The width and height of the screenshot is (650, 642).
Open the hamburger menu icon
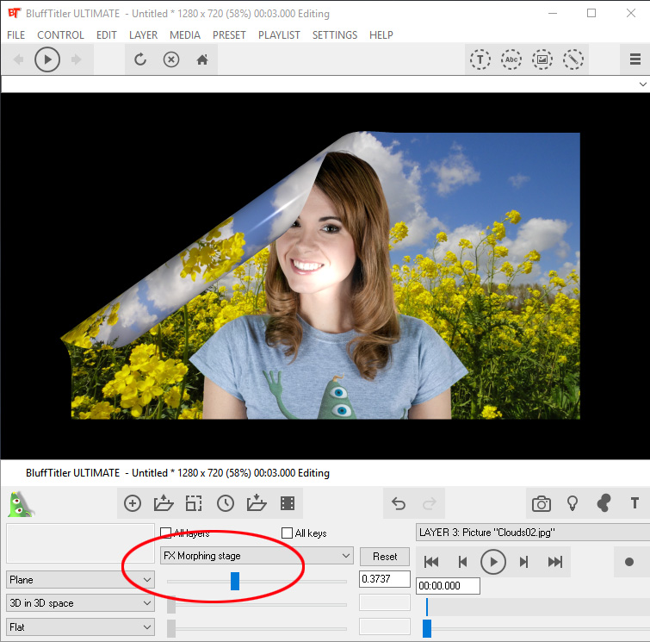click(x=635, y=59)
